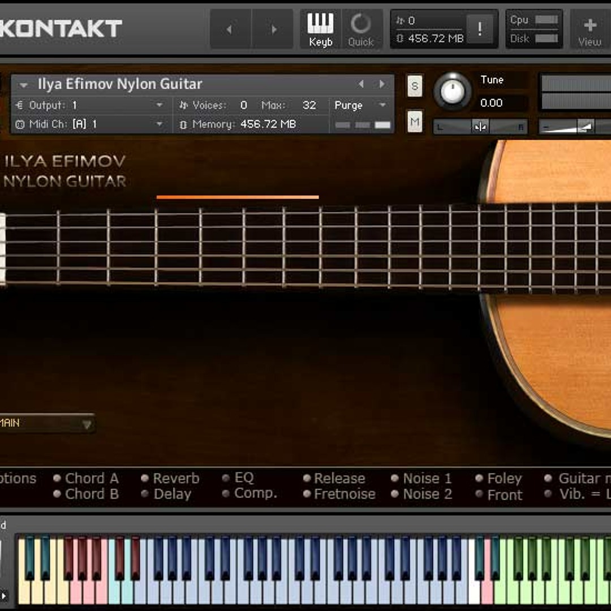Open the EQ settings tab
Viewport: 611px width, 611px height.
[244, 478]
